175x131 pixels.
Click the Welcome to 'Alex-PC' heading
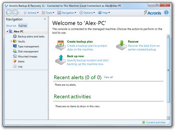click(79, 23)
